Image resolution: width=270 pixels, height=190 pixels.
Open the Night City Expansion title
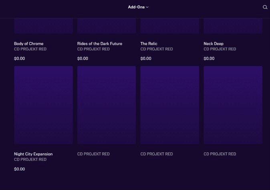pyautogui.click(x=33, y=154)
